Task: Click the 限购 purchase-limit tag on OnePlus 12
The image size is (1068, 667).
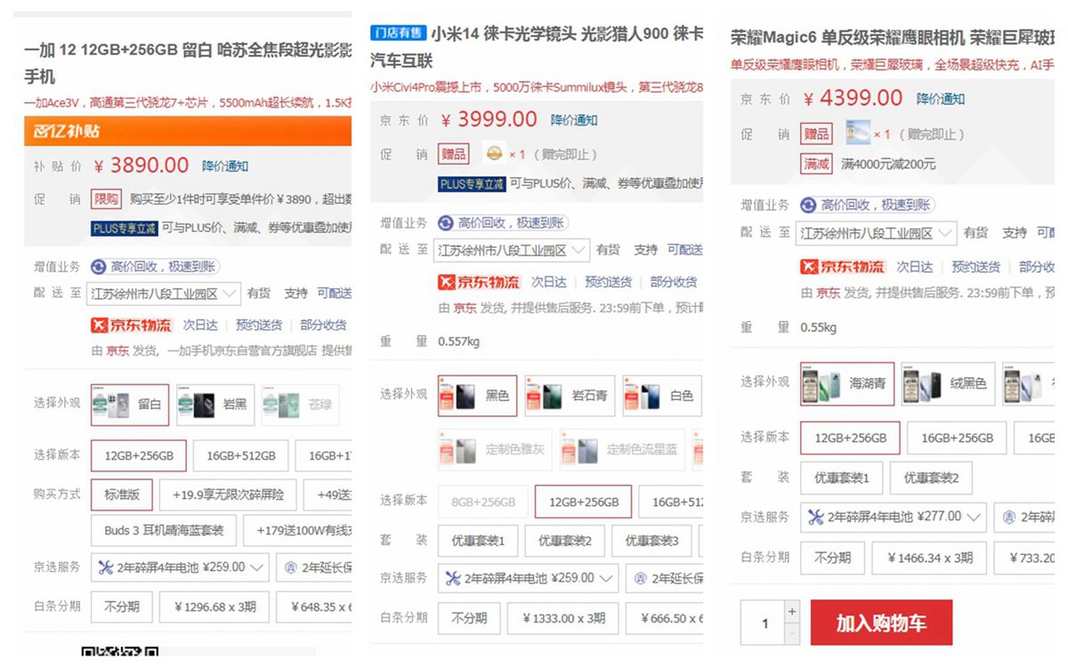Action: click(106, 199)
